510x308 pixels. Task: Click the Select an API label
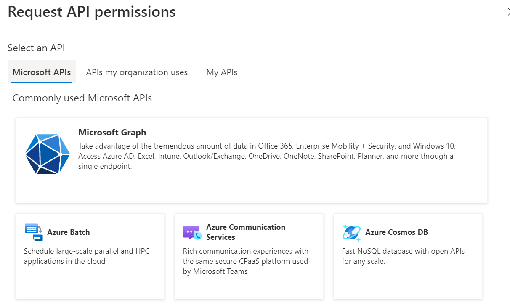coord(36,48)
